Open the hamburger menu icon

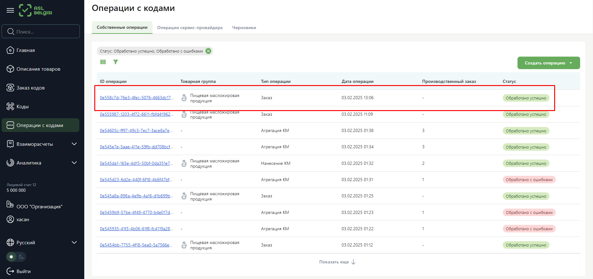(x=10, y=10)
